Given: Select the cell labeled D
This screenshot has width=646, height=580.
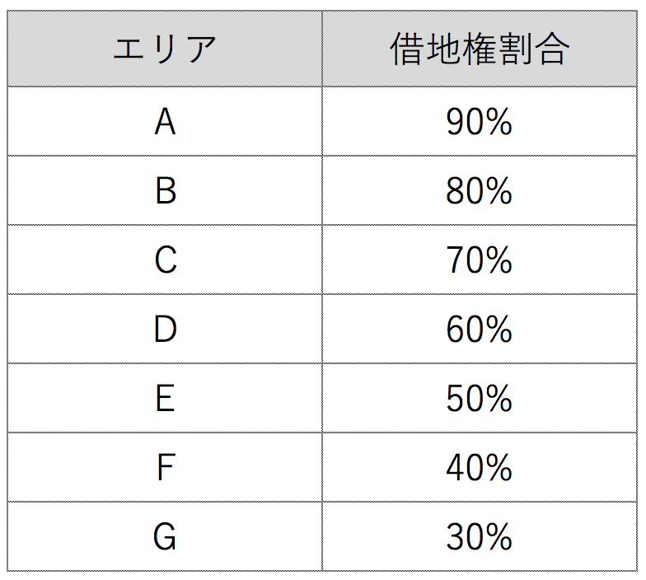Looking at the screenshot, I should coord(165,330).
